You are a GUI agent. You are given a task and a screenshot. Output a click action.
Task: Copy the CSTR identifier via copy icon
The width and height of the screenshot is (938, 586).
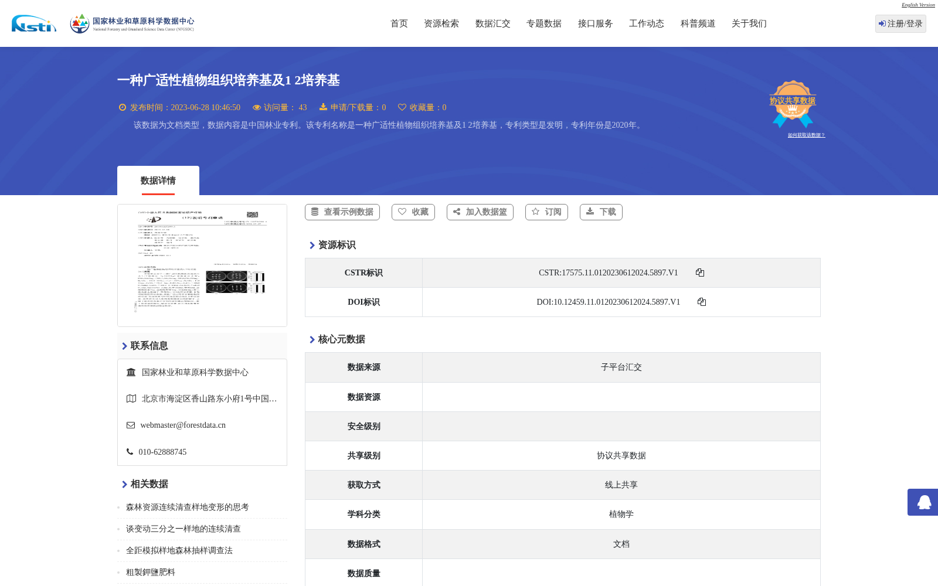tap(700, 272)
